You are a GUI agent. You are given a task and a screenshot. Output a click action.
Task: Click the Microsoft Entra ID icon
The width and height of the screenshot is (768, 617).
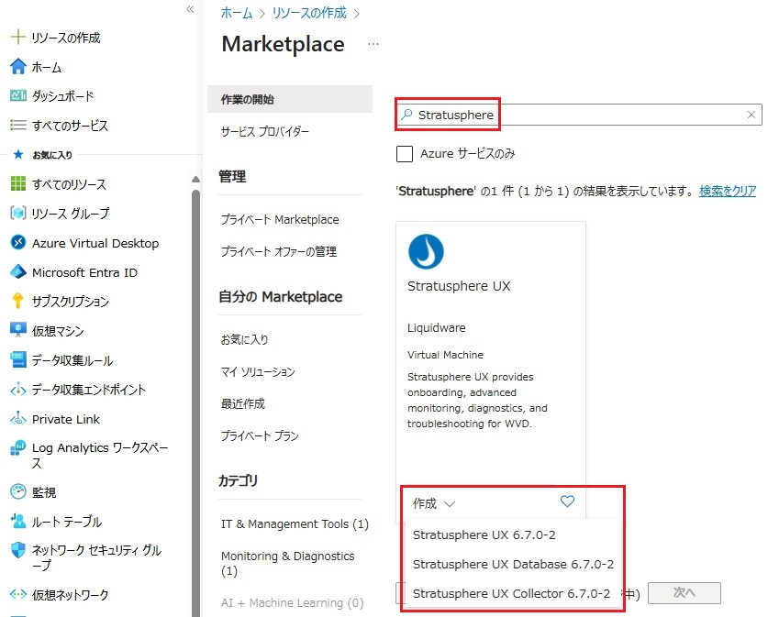coord(18,272)
